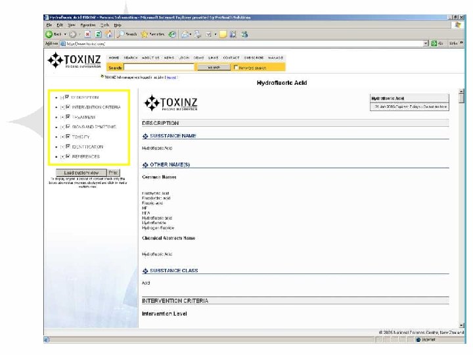Open the address bar dropdown arrow

[x=426, y=43]
